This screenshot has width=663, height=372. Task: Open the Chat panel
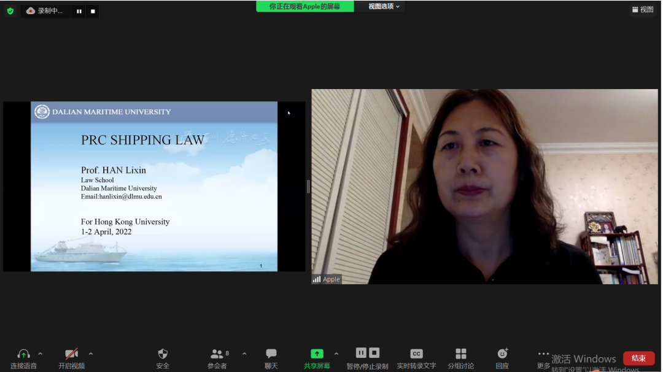tap(271, 354)
